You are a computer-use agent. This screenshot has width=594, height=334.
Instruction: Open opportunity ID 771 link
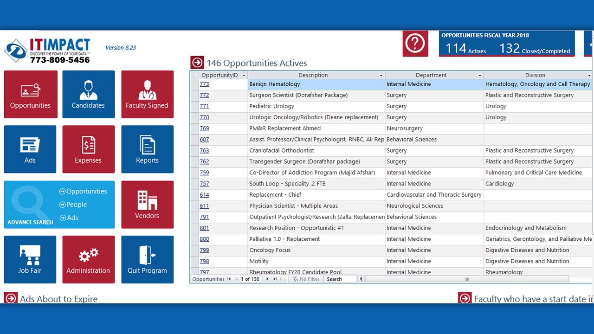click(x=204, y=107)
